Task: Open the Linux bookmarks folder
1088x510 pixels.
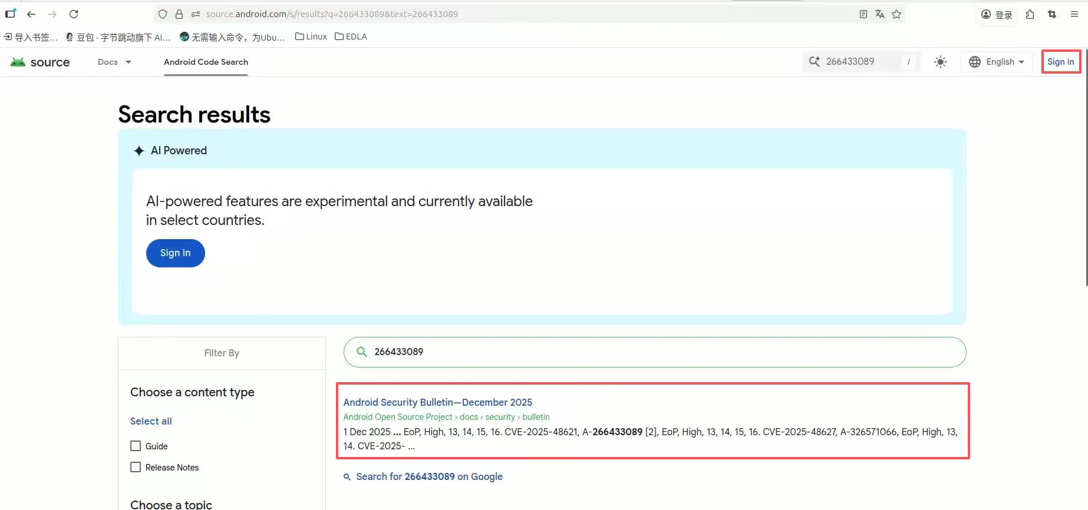Action: pyautogui.click(x=311, y=37)
